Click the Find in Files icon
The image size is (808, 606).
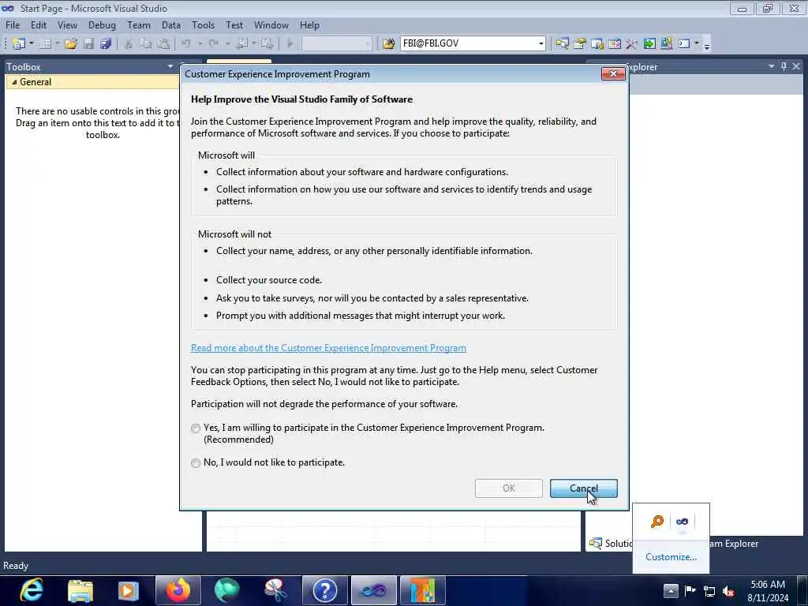tap(388, 44)
